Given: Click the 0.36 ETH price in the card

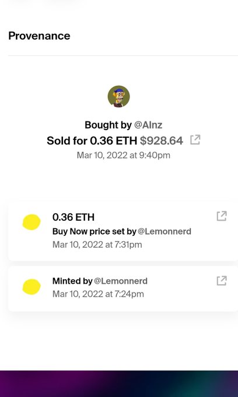Looking at the screenshot, I should 73,217.
